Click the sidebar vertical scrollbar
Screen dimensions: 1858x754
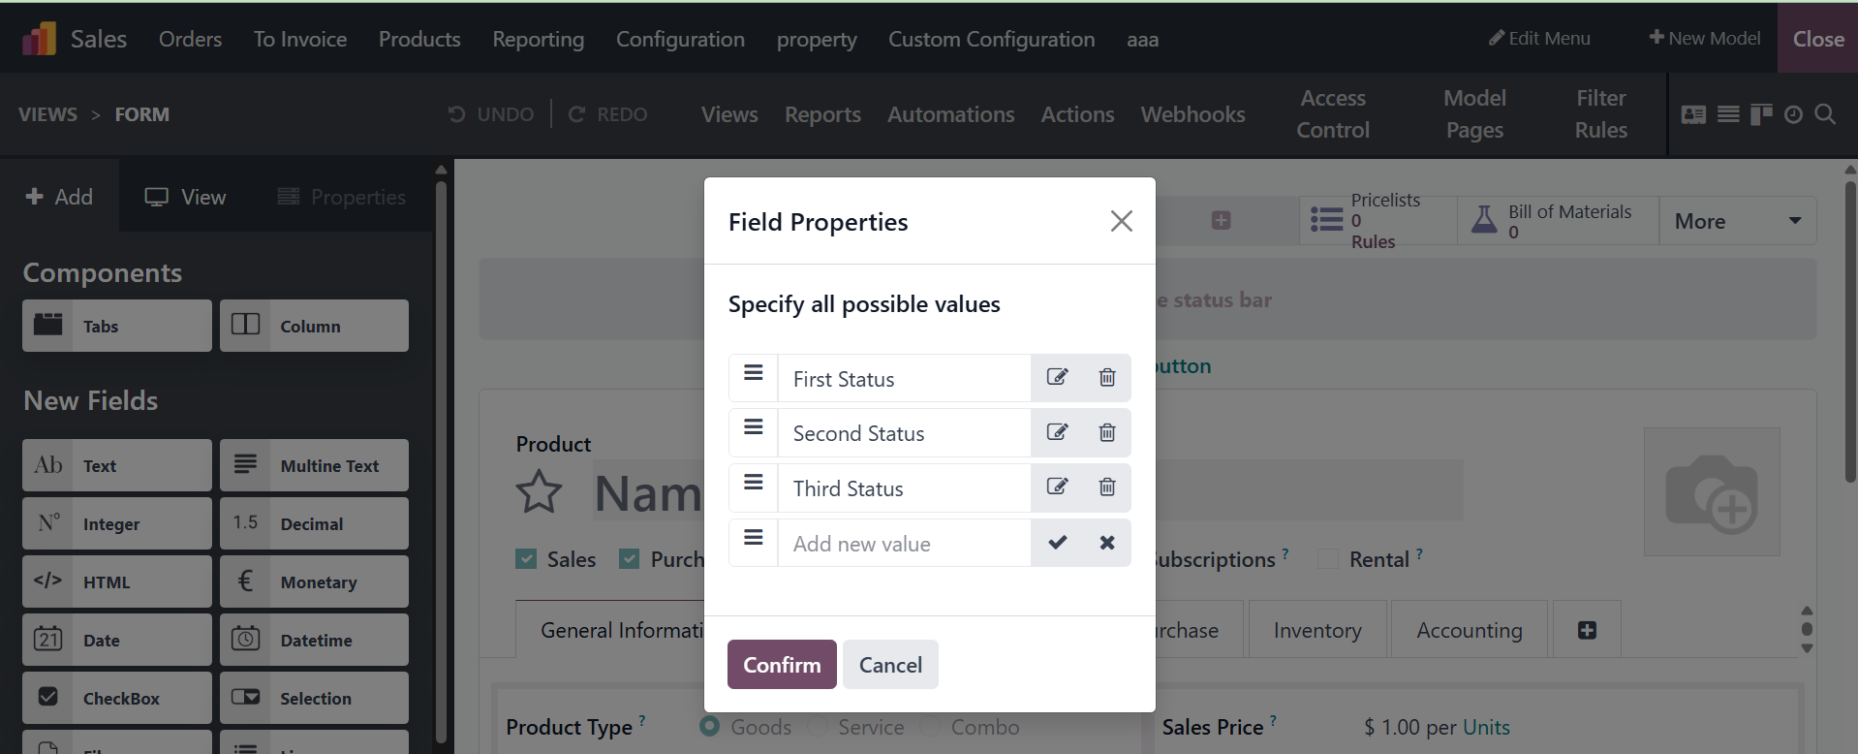(x=442, y=456)
